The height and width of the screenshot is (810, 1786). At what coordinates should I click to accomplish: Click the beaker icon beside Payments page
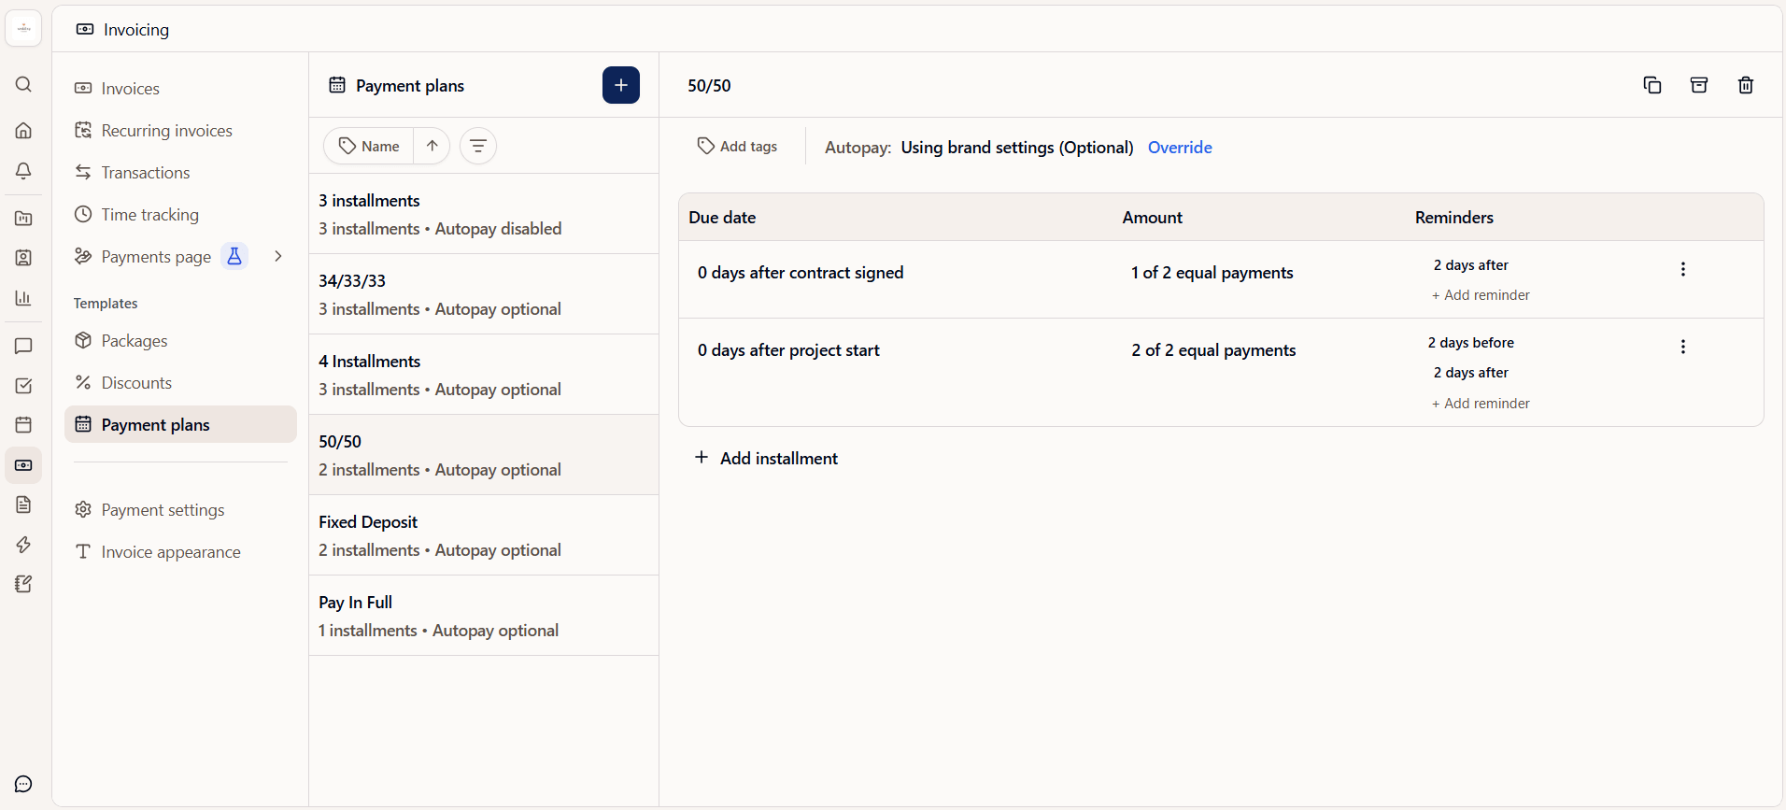[234, 256]
